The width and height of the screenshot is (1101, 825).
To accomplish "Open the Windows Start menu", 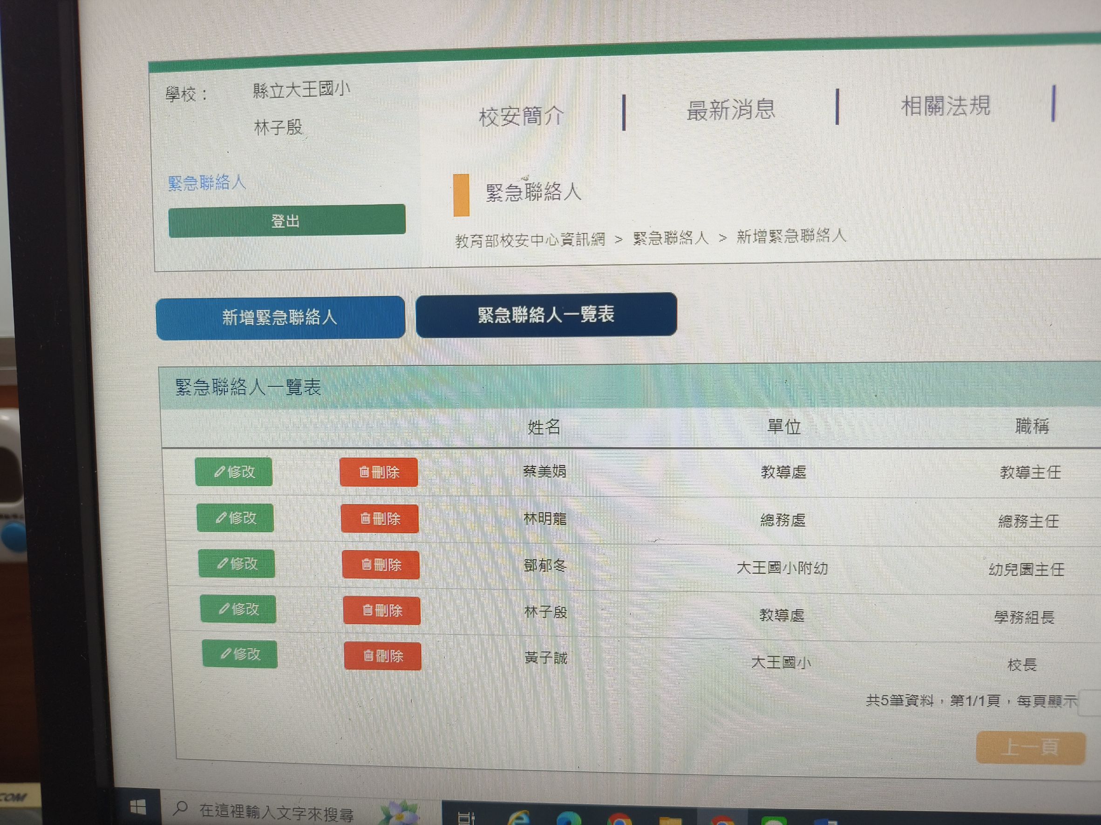I will click(x=138, y=808).
